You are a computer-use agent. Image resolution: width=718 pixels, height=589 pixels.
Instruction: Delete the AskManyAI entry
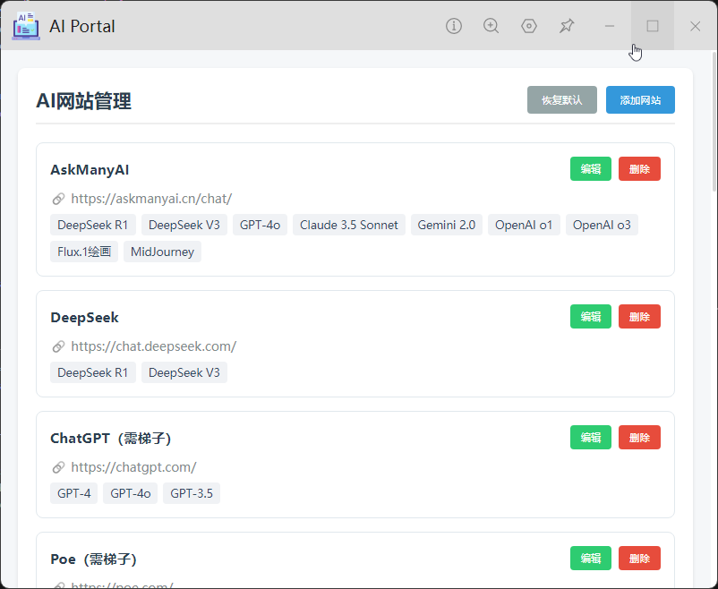click(639, 169)
